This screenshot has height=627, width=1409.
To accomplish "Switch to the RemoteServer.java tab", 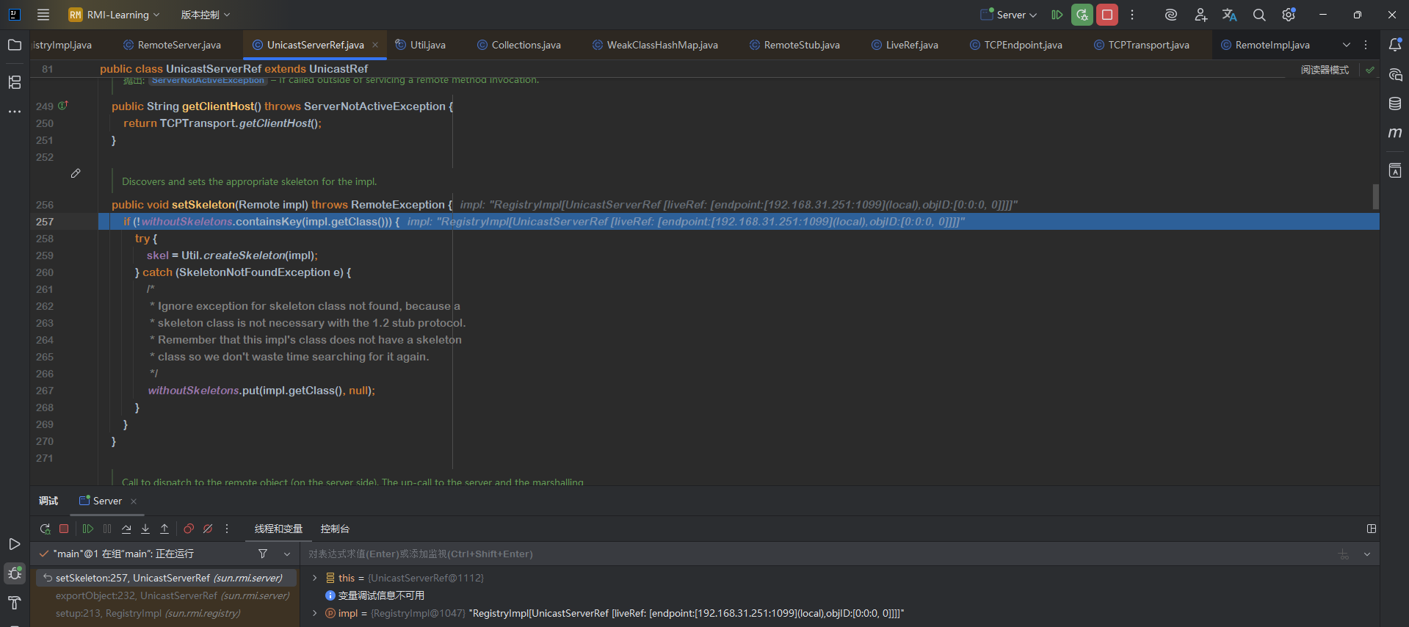I will [x=178, y=45].
